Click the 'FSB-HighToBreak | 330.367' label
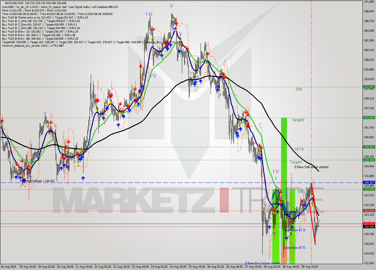The image size is (376, 270). (38, 181)
